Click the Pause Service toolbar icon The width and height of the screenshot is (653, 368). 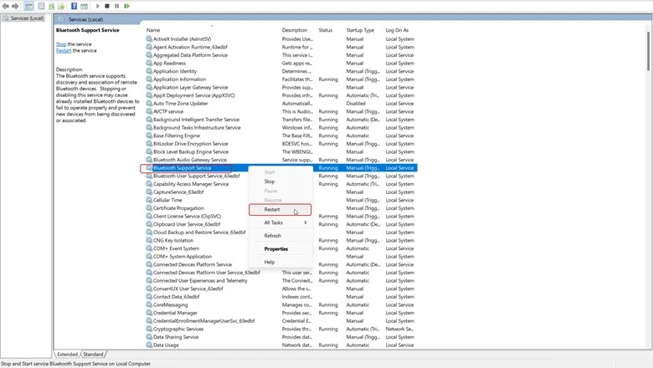[x=116, y=6]
